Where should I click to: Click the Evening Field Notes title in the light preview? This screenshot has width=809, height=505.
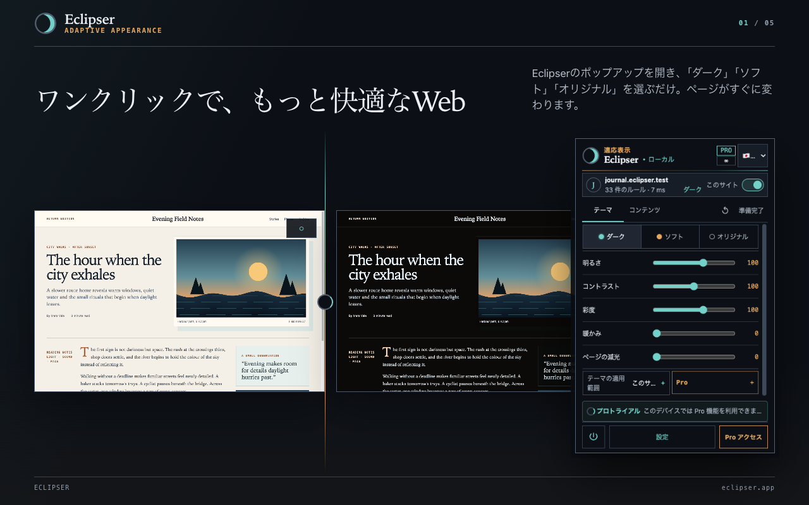point(178,219)
